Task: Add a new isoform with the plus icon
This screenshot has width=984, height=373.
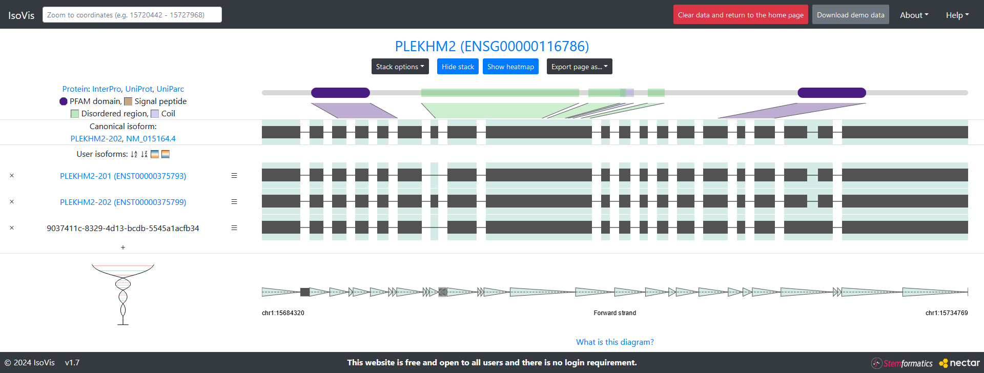Action: click(123, 247)
